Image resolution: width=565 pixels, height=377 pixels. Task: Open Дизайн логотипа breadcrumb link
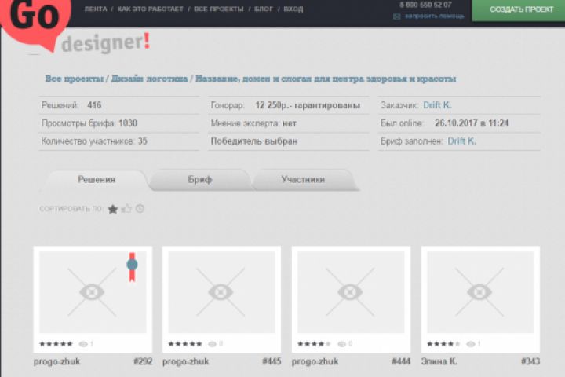[x=149, y=79]
